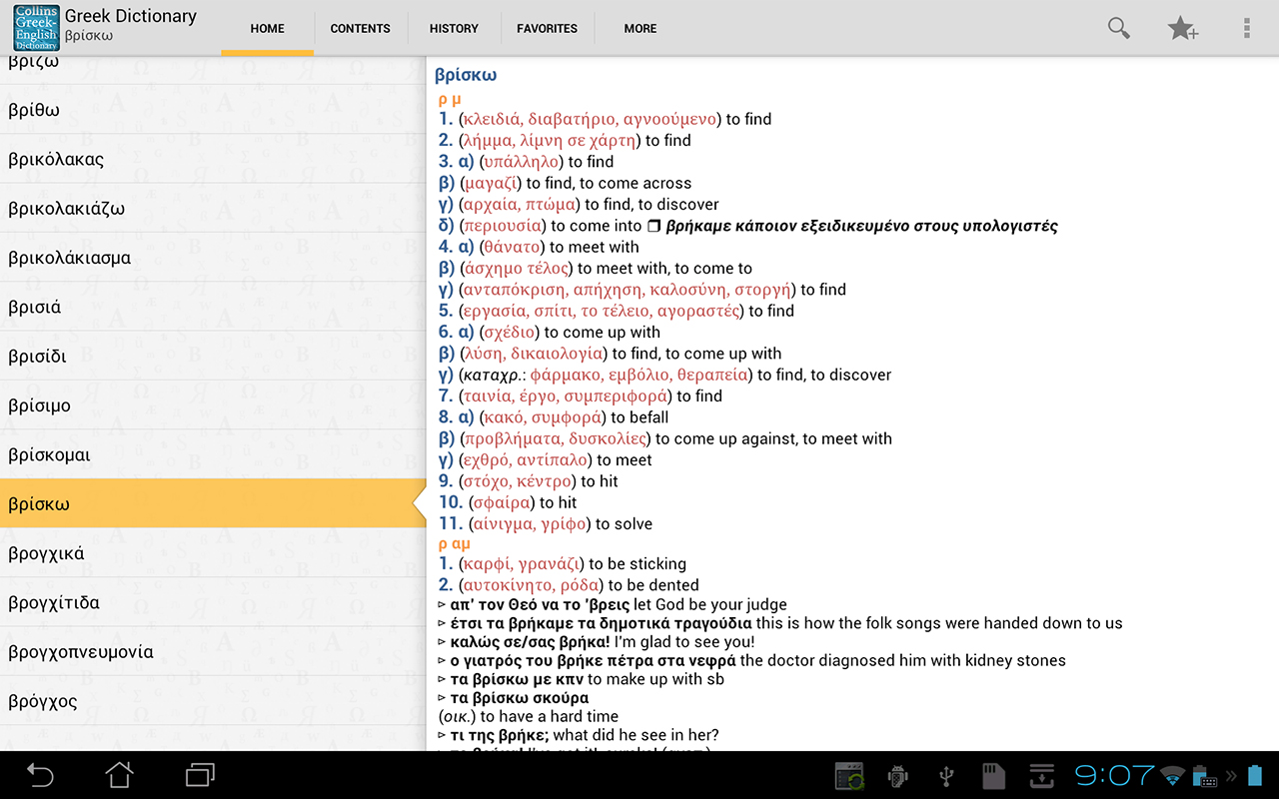Tap the sense '(κλειδιά, διαβατήριο, αγνοούμενο) to find'
This screenshot has width=1279, height=799.
[616, 119]
